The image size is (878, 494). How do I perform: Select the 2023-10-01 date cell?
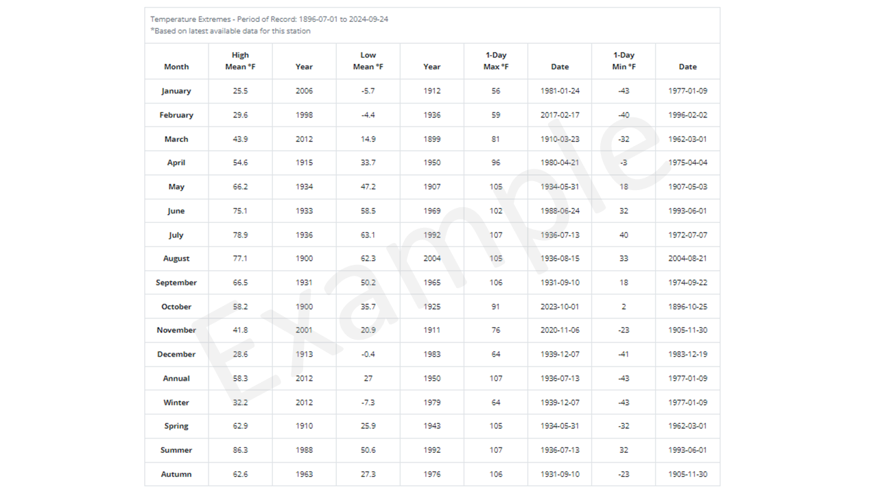(560, 307)
